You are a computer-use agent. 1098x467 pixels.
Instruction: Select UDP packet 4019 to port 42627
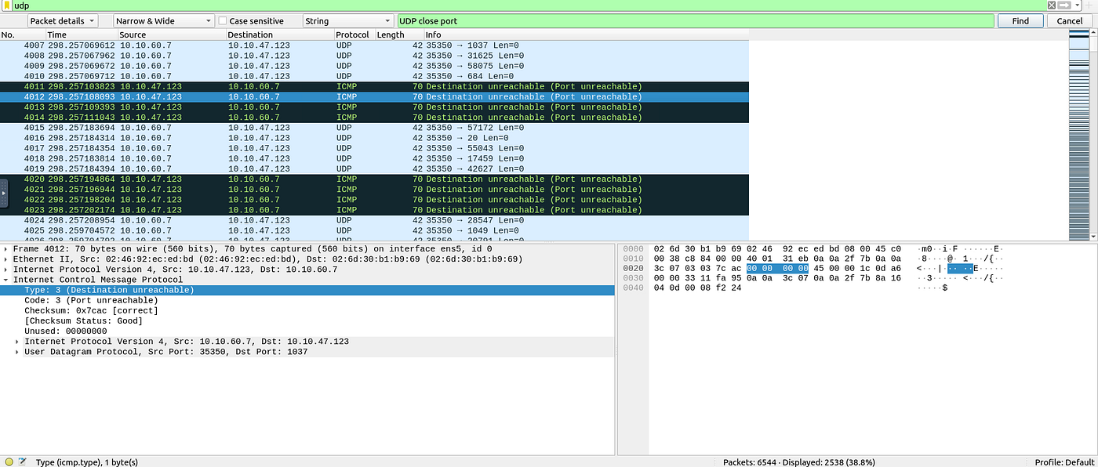click(x=374, y=168)
